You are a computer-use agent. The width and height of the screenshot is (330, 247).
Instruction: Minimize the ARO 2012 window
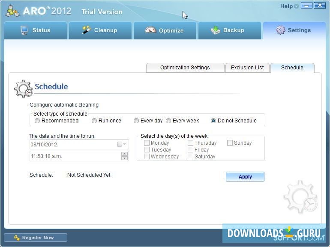pyautogui.click(x=306, y=6)
